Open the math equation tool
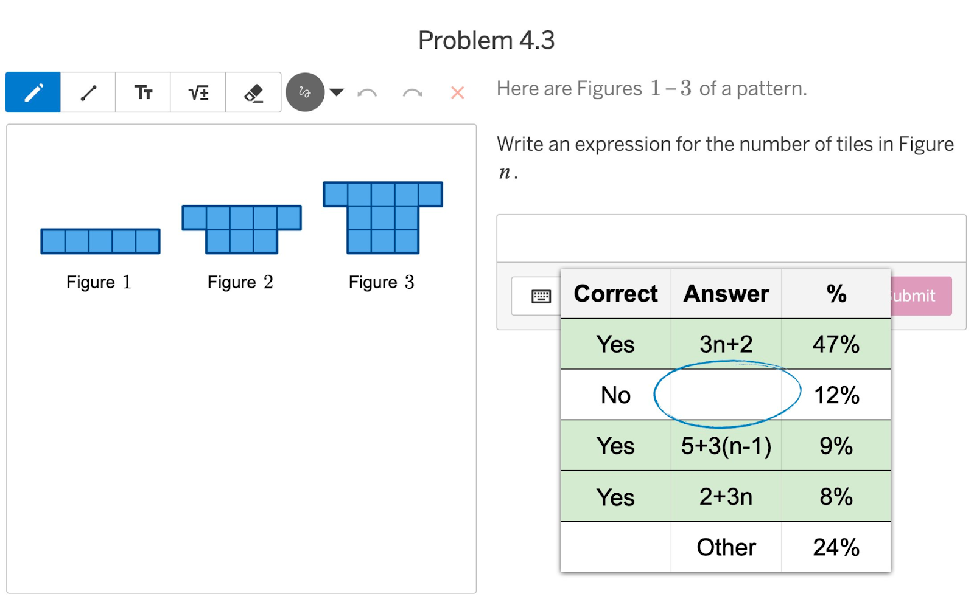974x602 pixels. (x=198, y=92)
